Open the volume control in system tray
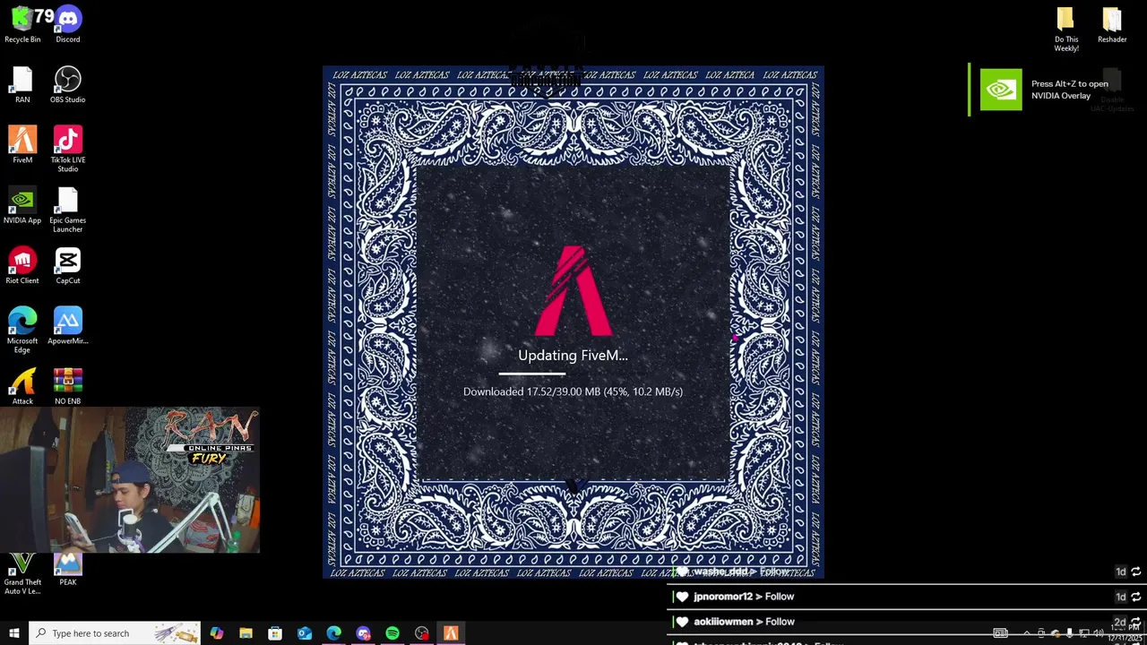 (x=1099, y=633)
